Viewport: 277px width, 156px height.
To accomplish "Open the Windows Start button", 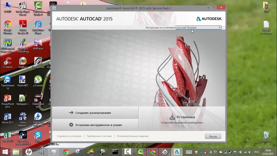I will (5, 152).
